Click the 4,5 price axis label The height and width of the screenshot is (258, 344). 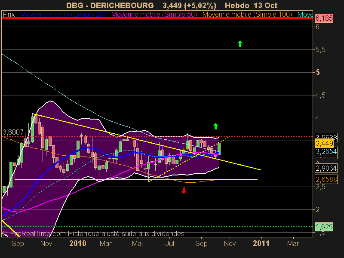tap(320, 95)
